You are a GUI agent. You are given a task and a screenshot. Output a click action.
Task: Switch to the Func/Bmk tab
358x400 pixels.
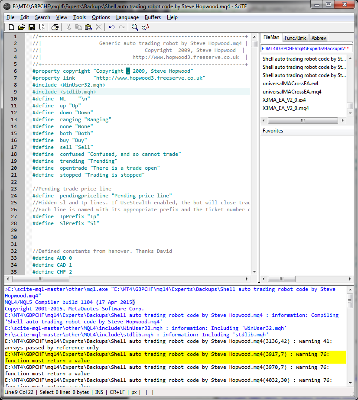tap(296, 38)
